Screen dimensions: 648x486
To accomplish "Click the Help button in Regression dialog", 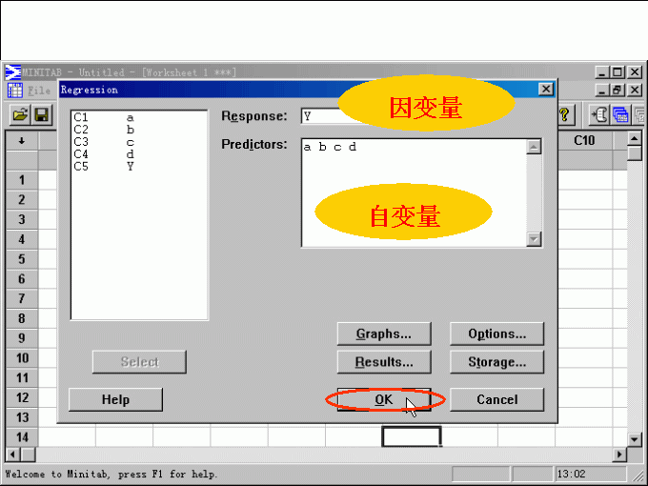I will coord(115,399).
